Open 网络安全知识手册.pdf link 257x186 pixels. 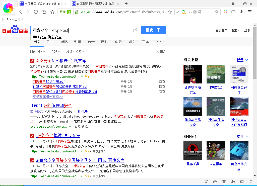click(x=48, y=81)
